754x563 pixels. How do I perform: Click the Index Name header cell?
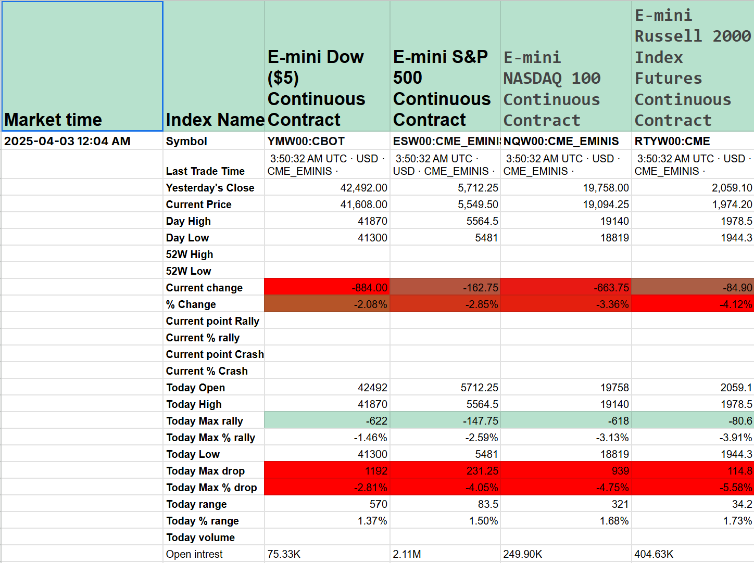[x=214, y=66]
